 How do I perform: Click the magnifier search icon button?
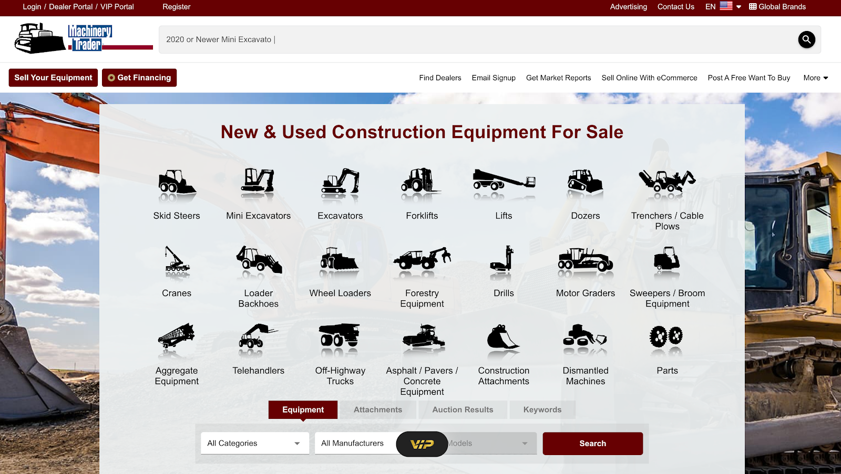click(x=807, y=39)
